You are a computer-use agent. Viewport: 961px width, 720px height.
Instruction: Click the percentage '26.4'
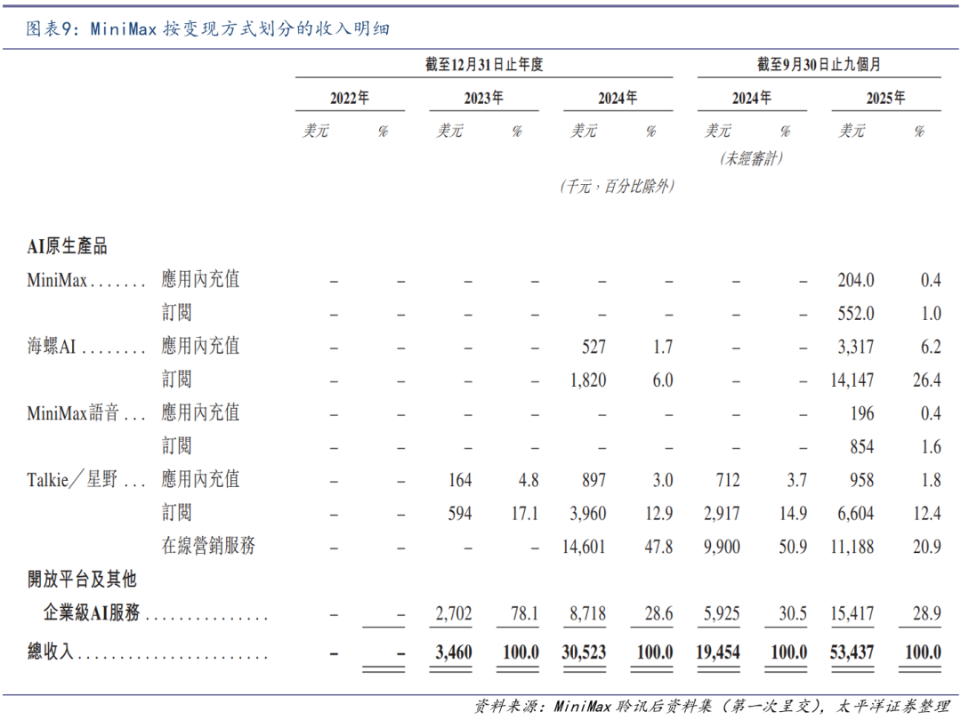point(926,380)
